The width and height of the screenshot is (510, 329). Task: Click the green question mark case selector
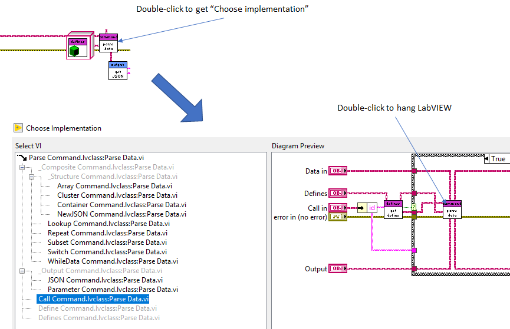click(414, 207)
